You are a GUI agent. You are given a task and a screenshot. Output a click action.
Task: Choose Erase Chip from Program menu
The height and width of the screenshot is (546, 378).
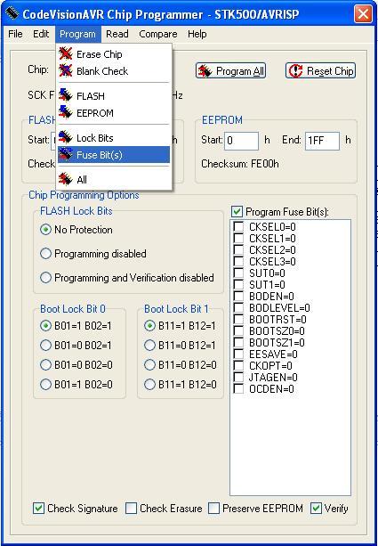(114, 54)
